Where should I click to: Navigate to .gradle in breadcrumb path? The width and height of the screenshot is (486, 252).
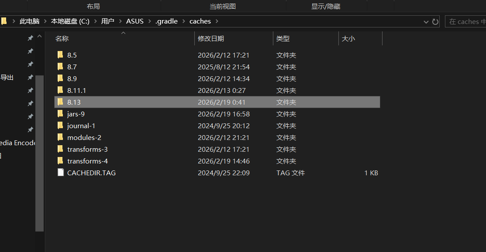(x=166, y=21)
